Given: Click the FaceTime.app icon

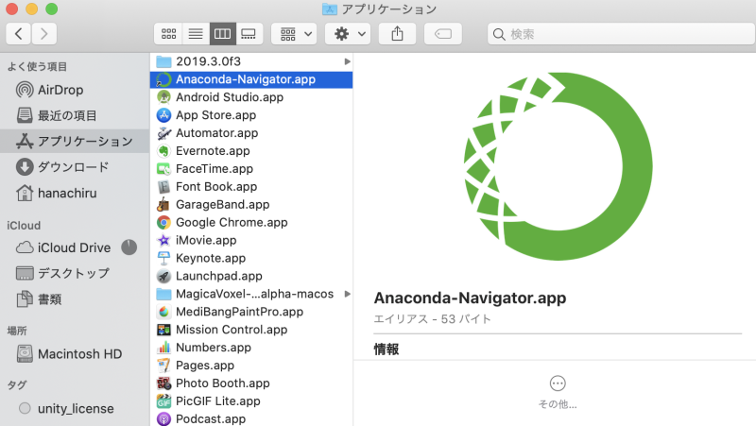Looking at the screenshot, I should click(163, 169).
